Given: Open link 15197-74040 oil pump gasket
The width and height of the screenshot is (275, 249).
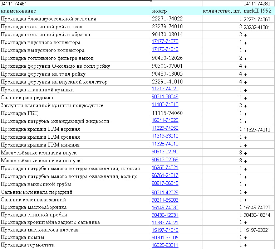Looking at the screenshot, I should click(165, 230).
